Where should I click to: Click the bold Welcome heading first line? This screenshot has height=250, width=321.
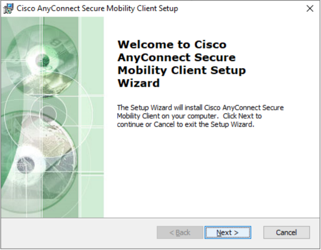[x=172, y=45]
